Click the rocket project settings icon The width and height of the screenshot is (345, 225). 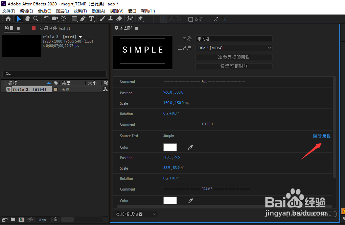pyautogui.click(x=30, y=220)
